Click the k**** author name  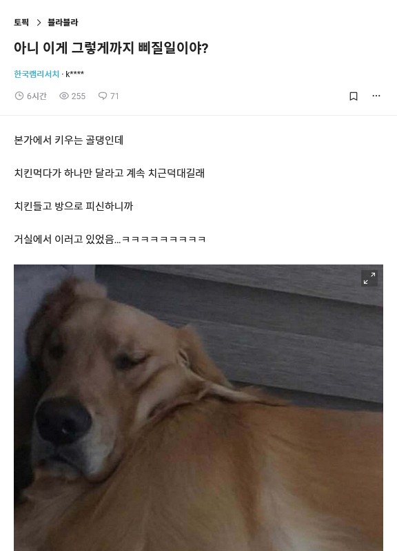pyautogui.click(x=75, y=74)
